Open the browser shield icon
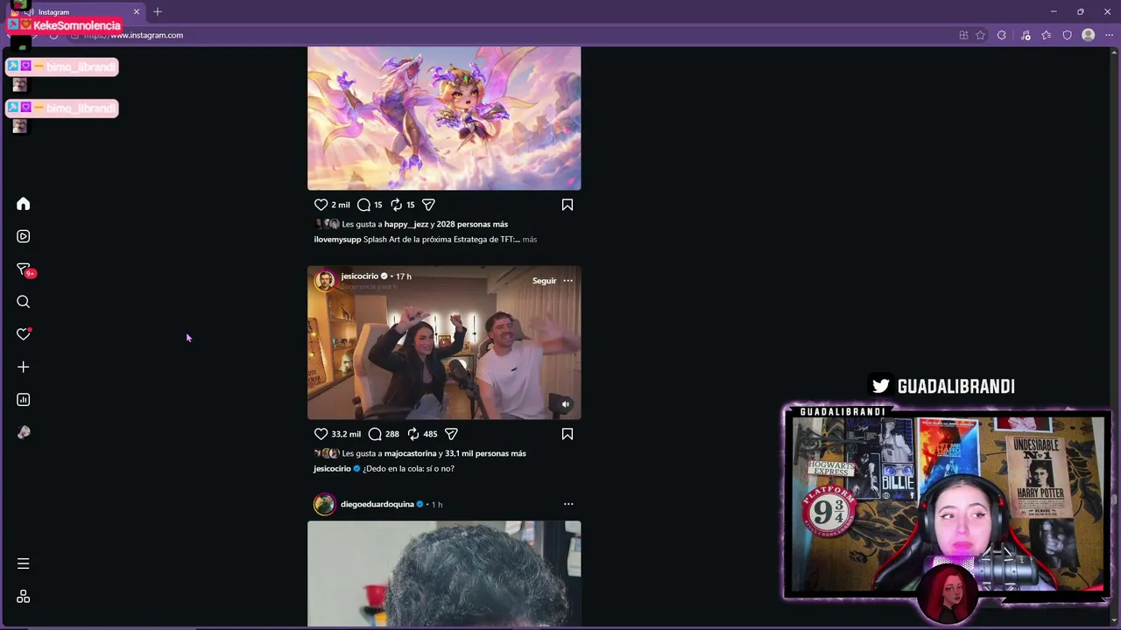The width and height of the screenshot is (1121, 630). [1068, 36]
